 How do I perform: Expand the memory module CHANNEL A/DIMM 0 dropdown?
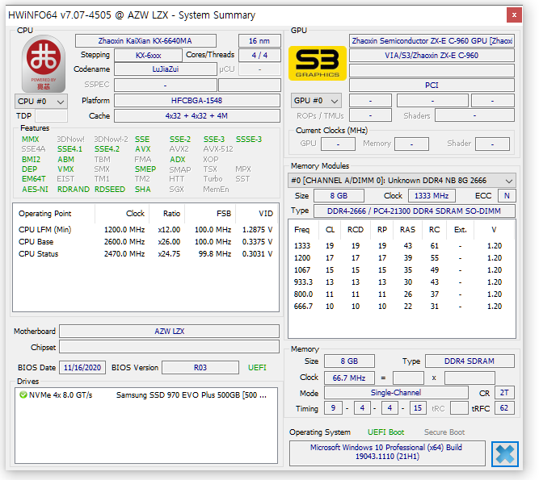coord(402,181)
